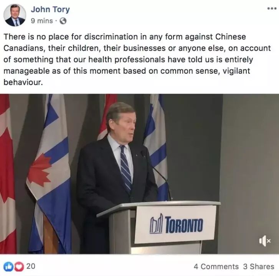Viewport: 279px width, 276px height.
Task: Click the Toronto podium sign in the video
Action: (x=175, y=224)
